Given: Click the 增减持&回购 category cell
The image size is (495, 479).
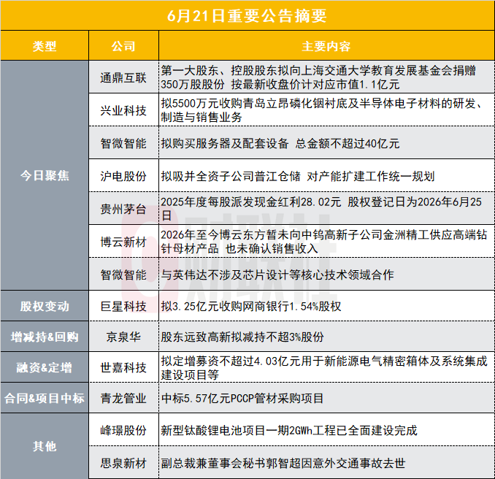Looking at the screenshot, I should [x=45, y=337].
